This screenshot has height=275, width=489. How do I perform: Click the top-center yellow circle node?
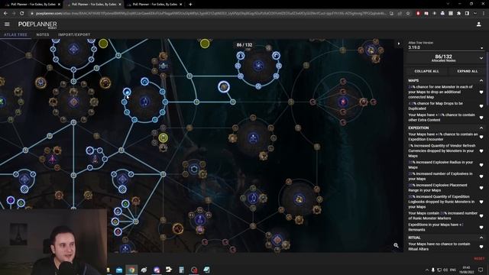tap(205, 44)
